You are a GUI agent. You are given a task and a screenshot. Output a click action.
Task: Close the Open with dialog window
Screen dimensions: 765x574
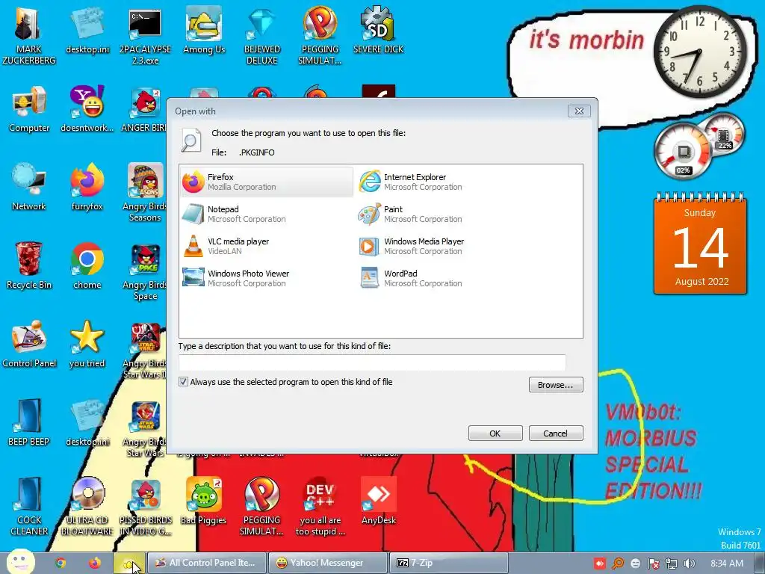579,111
